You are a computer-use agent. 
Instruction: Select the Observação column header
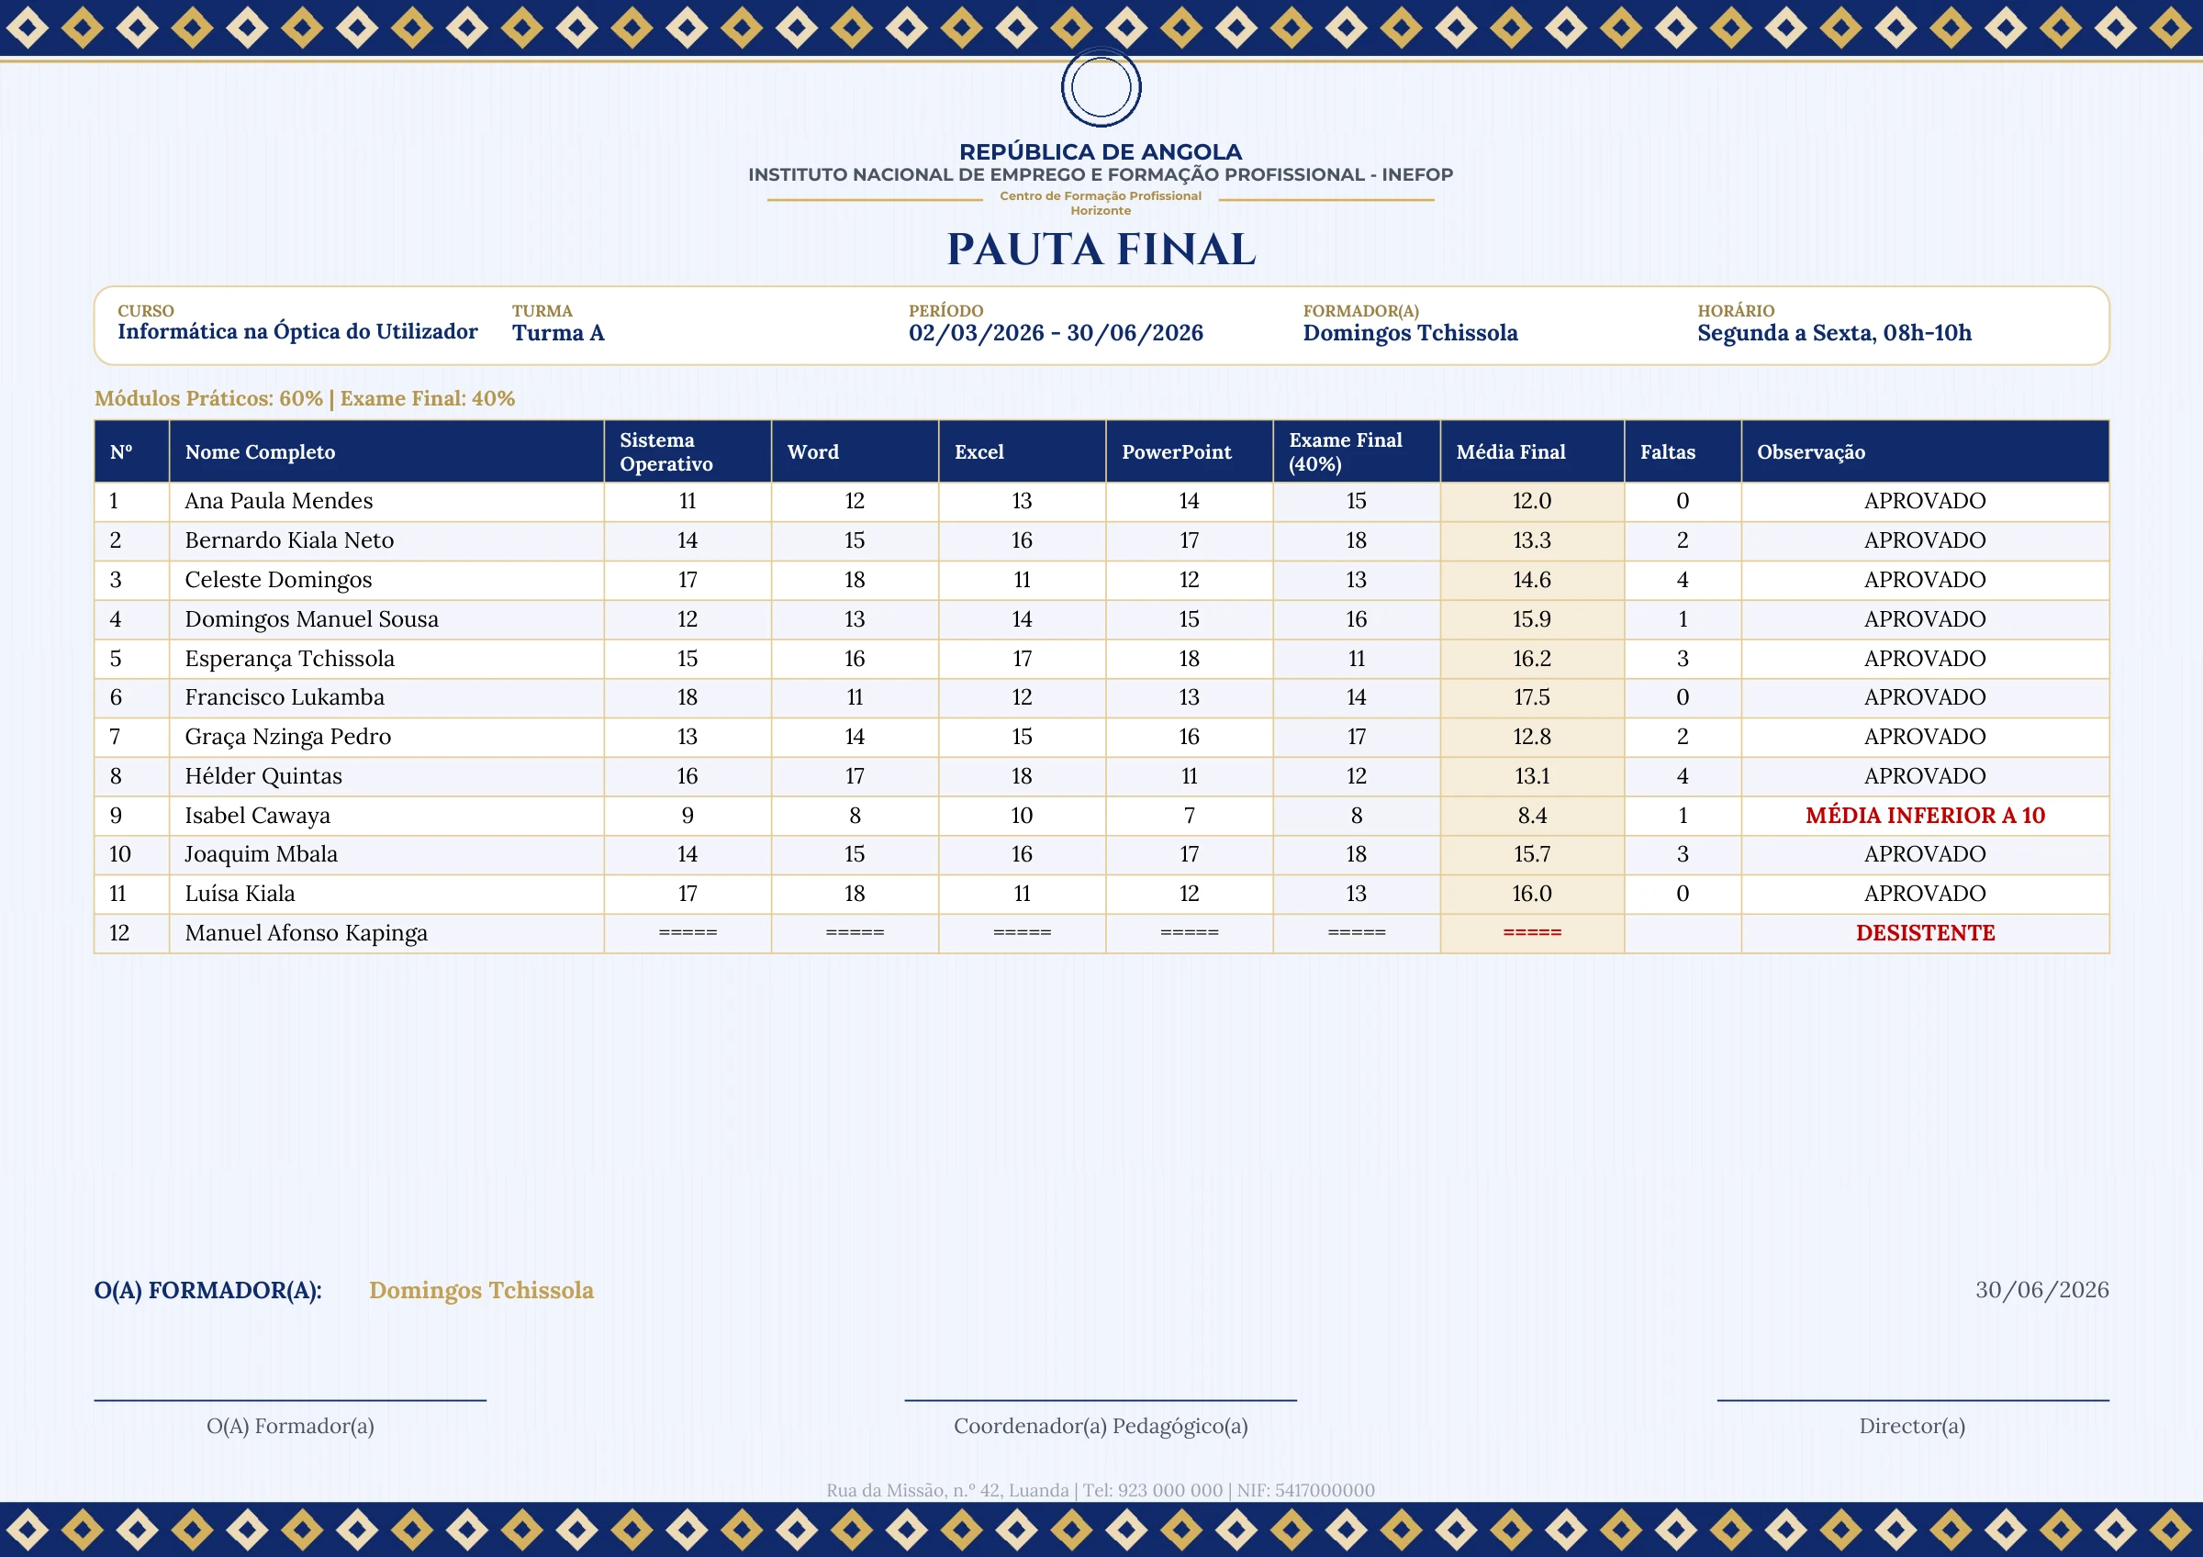coord(1925,451)
